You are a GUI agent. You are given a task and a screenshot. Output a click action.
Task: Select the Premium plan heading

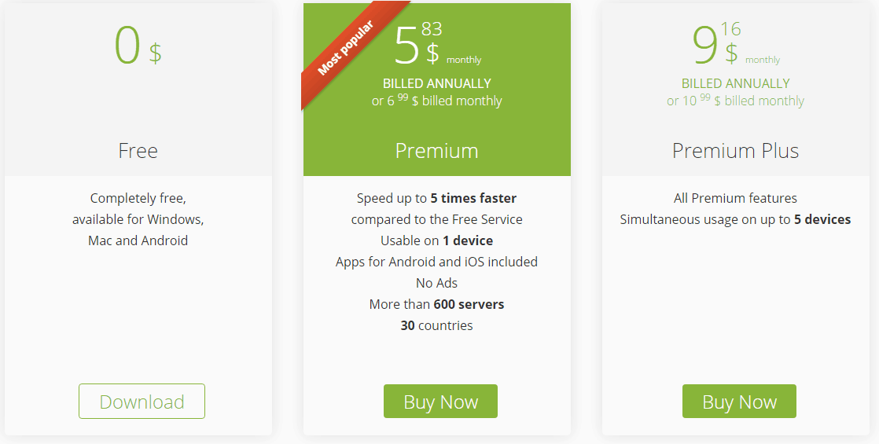[436, 151]
